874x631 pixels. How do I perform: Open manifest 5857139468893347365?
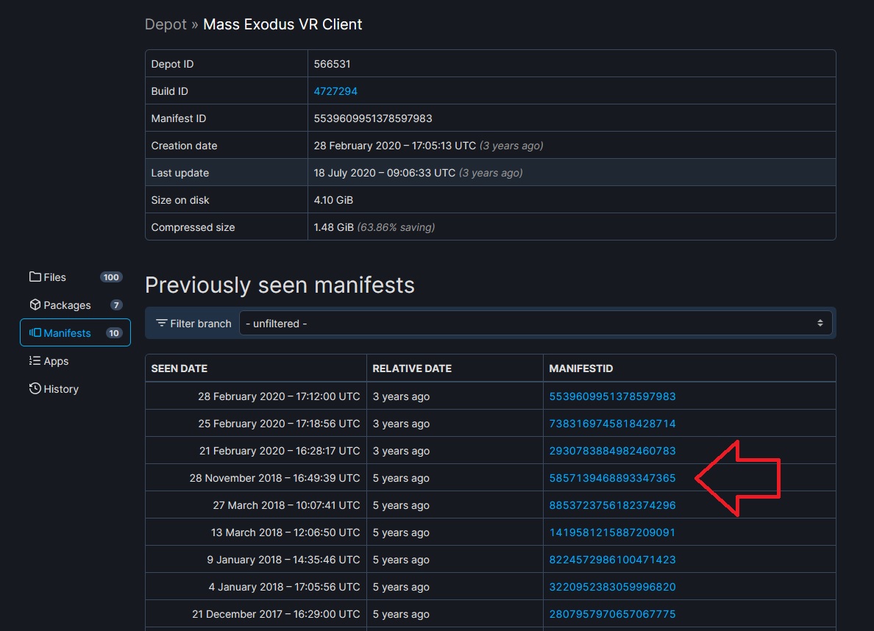tap(612, 478)
